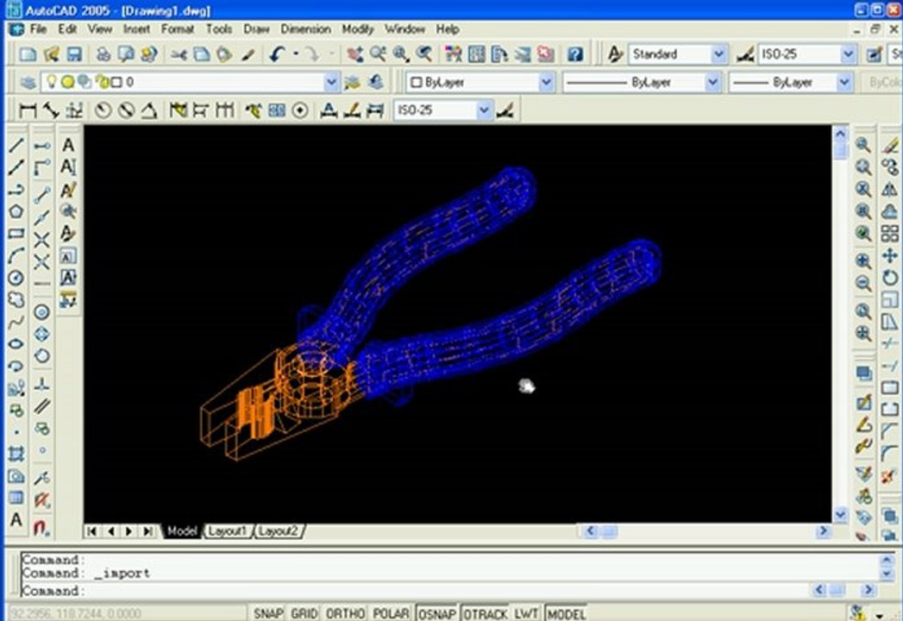903x621 pixels.
Task: Select the Polygon draw tool
Action: tap(16, 211)
